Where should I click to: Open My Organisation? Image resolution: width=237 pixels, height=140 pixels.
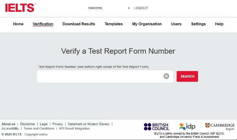pos(147,24)
